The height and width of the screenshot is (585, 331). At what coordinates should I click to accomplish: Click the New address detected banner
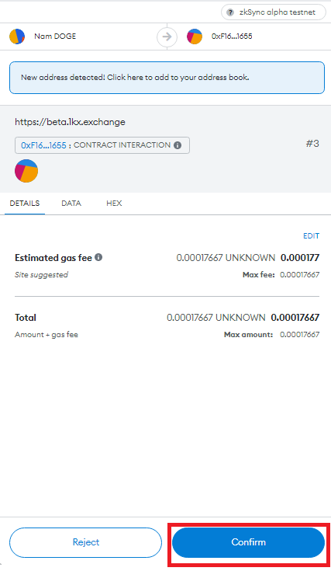167,78
